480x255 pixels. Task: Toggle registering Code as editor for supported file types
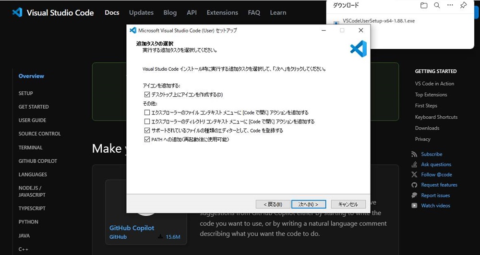click(147, 131)
